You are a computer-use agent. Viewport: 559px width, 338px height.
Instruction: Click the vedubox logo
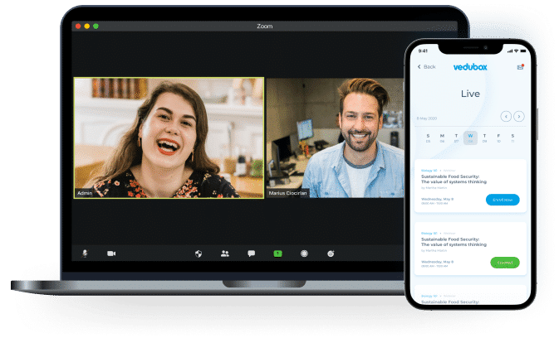pyautogui.click(x=469, y=66)
